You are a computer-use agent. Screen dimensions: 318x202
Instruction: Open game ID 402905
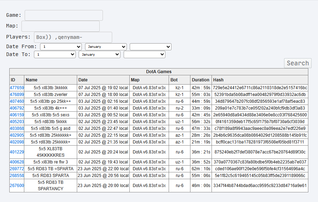tap(17, 135)
